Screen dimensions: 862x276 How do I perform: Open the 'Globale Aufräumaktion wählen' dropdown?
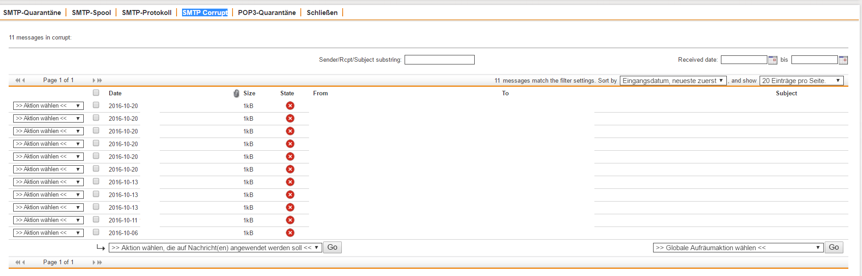click(738, 248)
